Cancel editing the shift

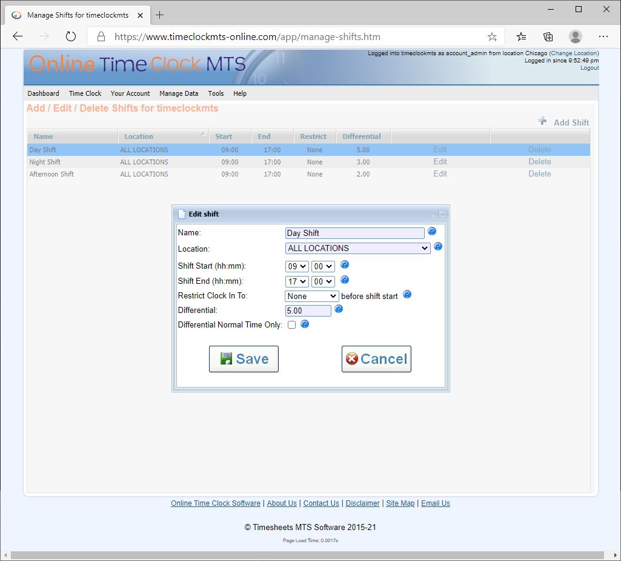tap(376, 359)
